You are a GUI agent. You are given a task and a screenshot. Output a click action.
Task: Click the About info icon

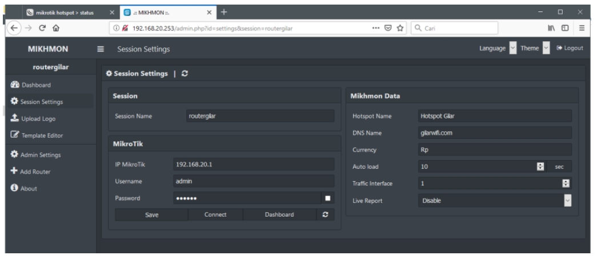point(14,188)
